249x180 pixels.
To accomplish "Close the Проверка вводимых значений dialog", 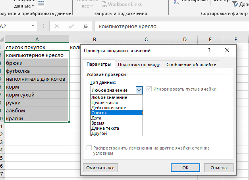I will [227, 51].
